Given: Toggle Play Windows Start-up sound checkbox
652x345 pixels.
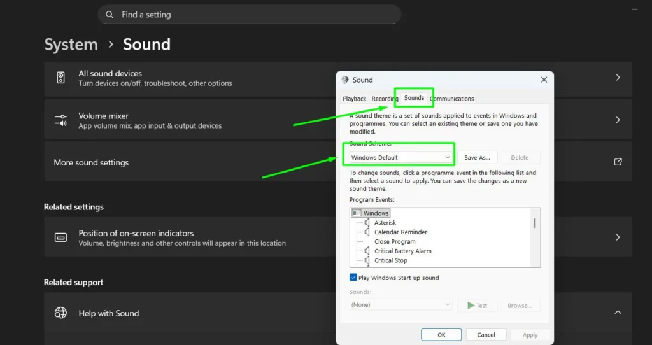Looking at the screenshot, I should pos(353,278).
